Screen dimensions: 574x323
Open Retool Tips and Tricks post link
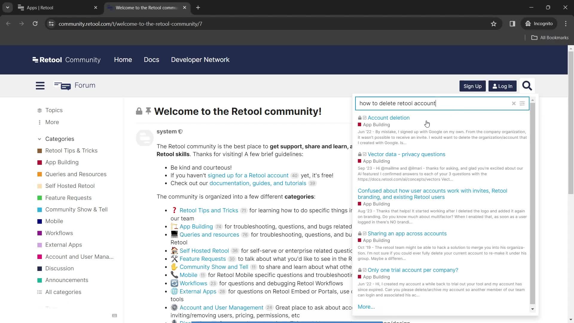209,211
